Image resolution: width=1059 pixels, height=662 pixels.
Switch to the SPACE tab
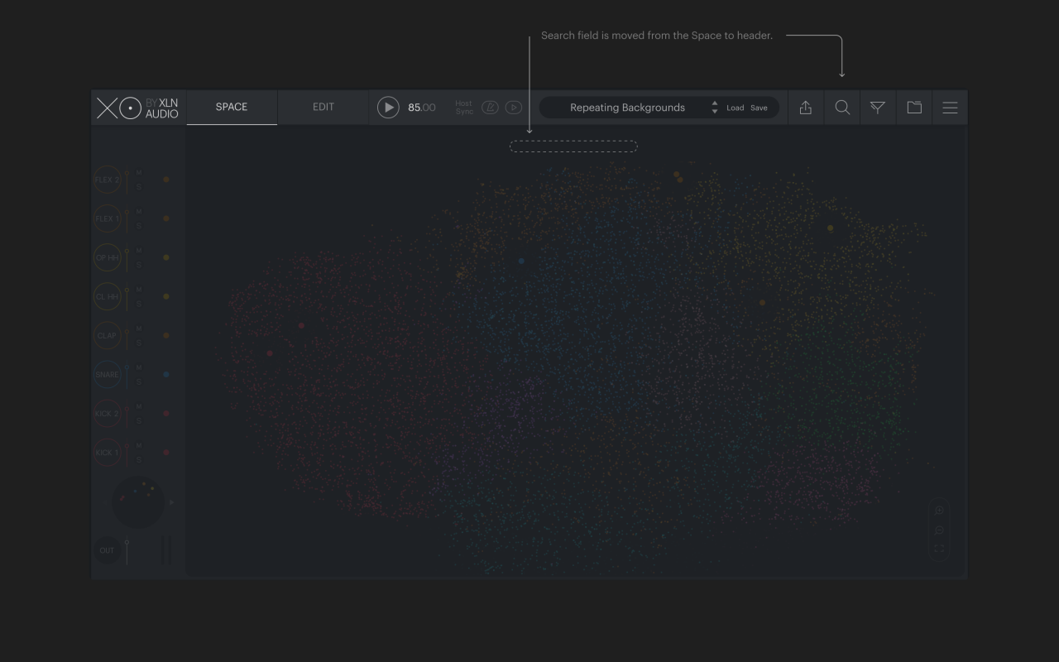coord(232,108)
